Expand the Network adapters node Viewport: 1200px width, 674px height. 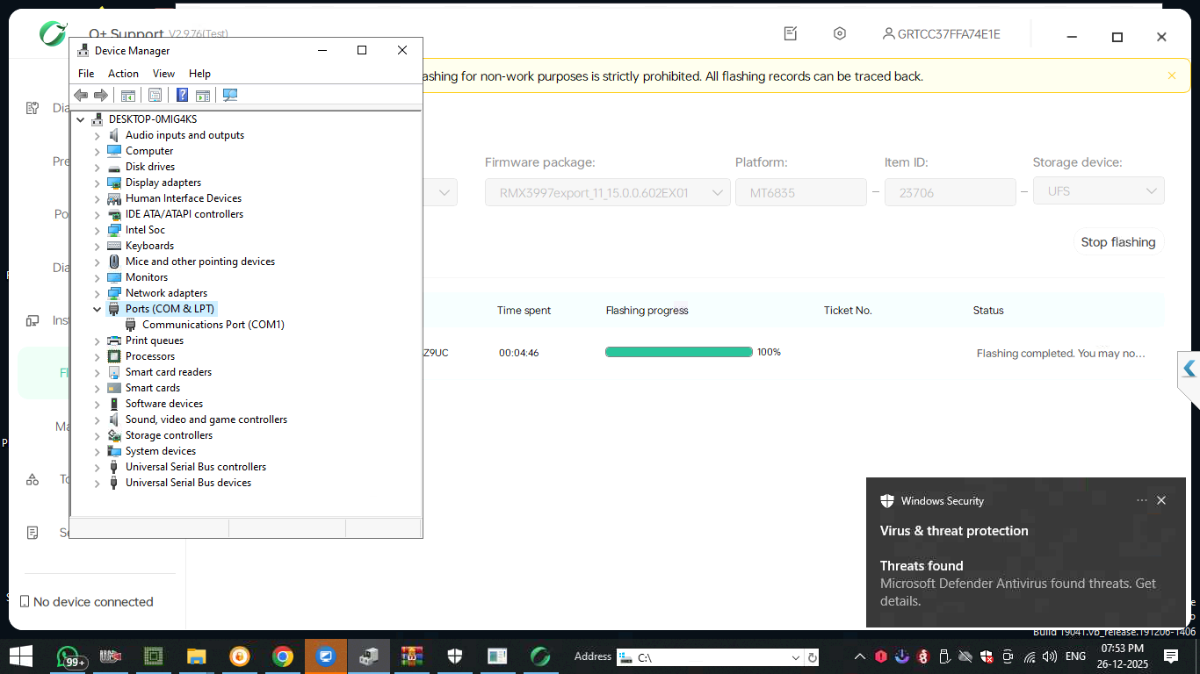pyautogui.click(x=98, y=293)
